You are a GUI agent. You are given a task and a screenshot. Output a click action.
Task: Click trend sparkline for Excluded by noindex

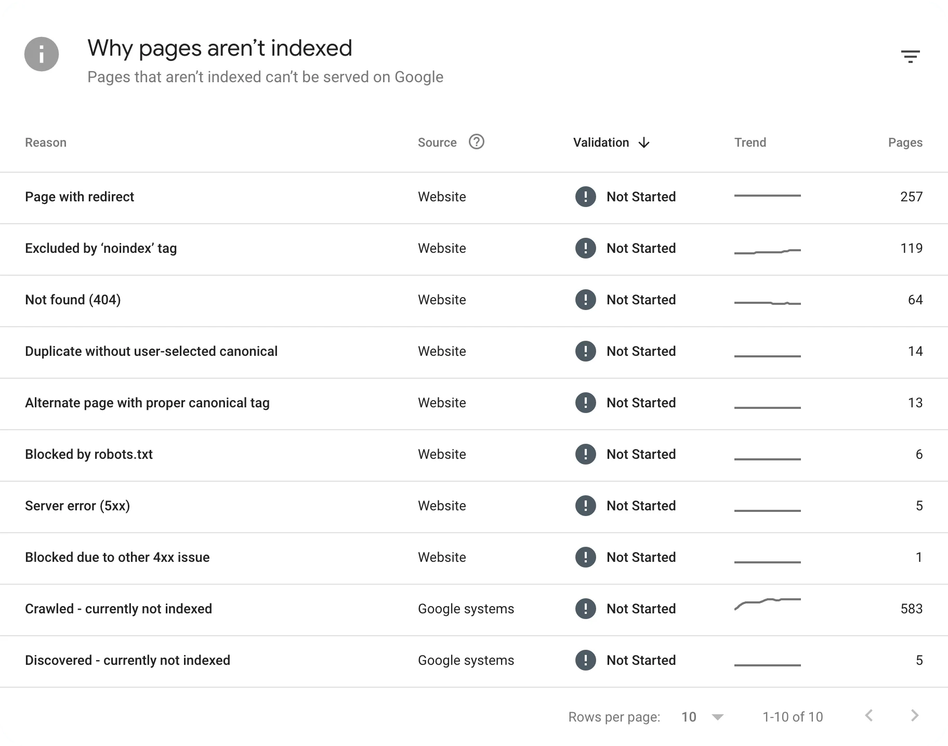[768, 251]
